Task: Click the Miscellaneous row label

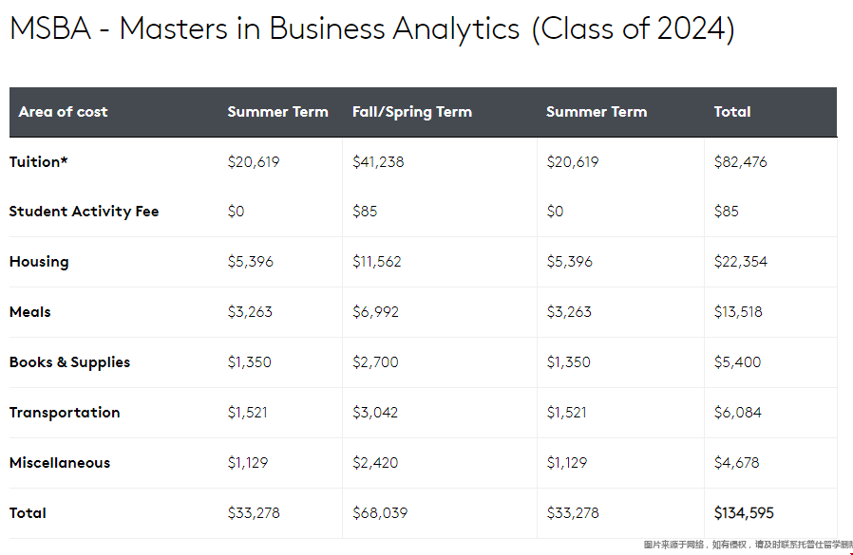Action: pos(60,463)
